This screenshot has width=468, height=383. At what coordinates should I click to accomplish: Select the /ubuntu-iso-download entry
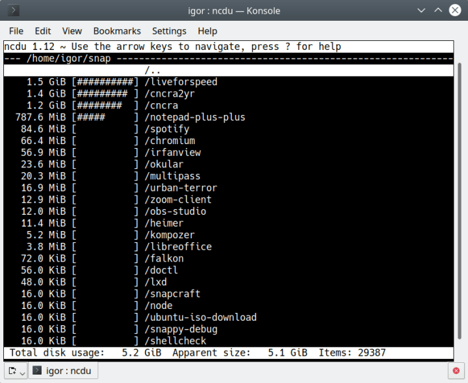pyautogui.click(x=229, y=317)
